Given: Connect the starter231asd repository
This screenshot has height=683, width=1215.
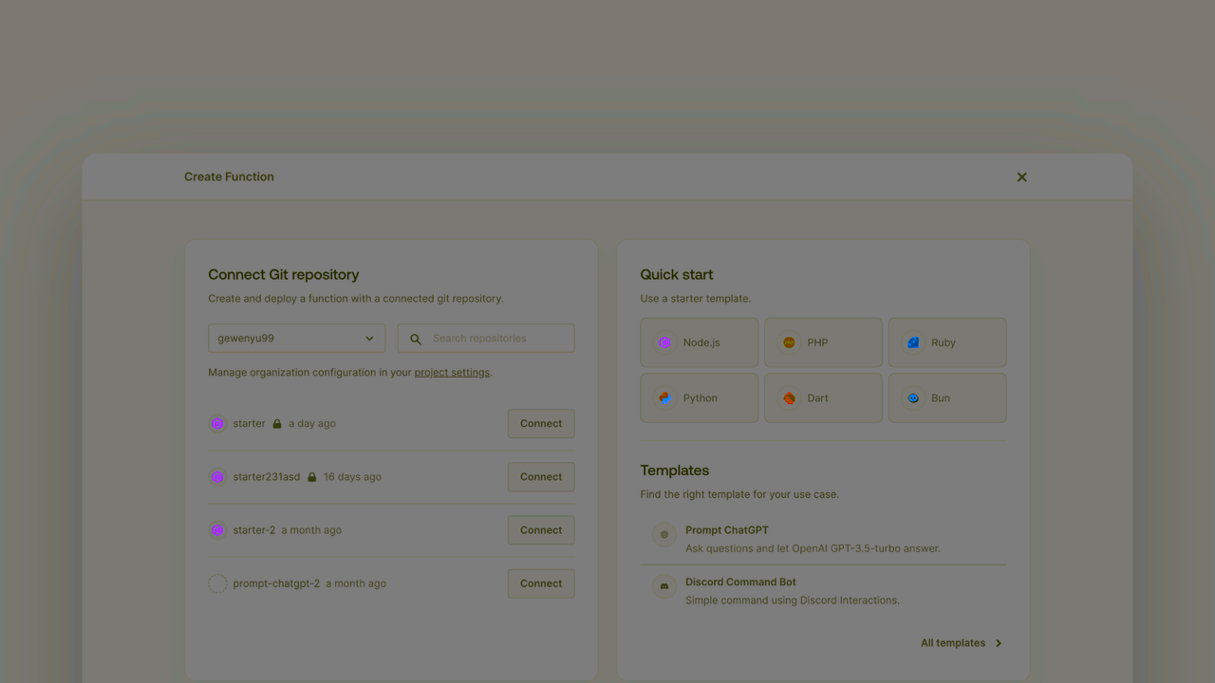Looking at the screenshot, I should [x=540, y=476].
